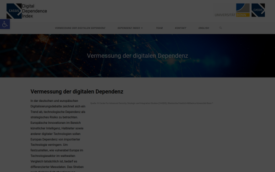275x172 pixels.
Task: Click the CASSIS Digital Dependence Index logo
Action: coord(27,11)
